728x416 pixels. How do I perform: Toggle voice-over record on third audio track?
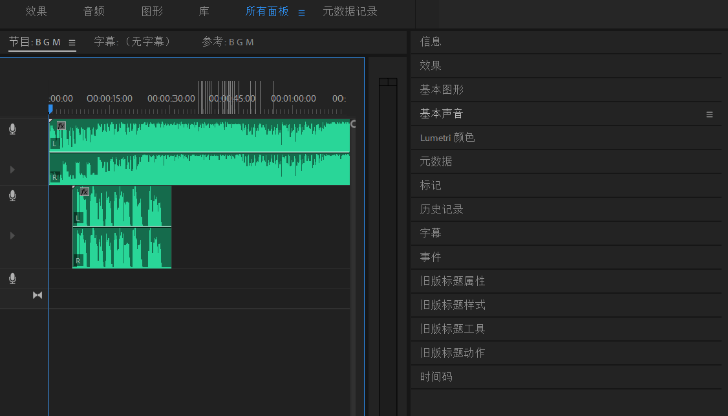pos(12,278)
